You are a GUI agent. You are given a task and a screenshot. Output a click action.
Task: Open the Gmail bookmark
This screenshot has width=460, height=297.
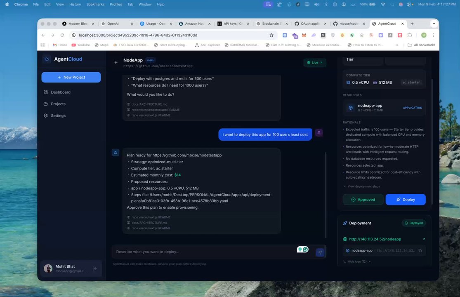tap(60, 45)
